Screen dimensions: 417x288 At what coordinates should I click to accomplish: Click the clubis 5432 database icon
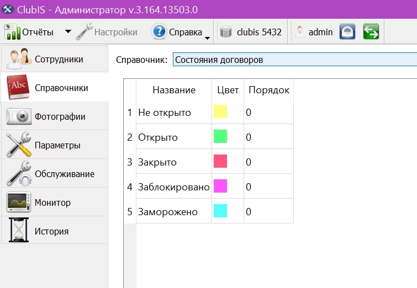(226, 32)
